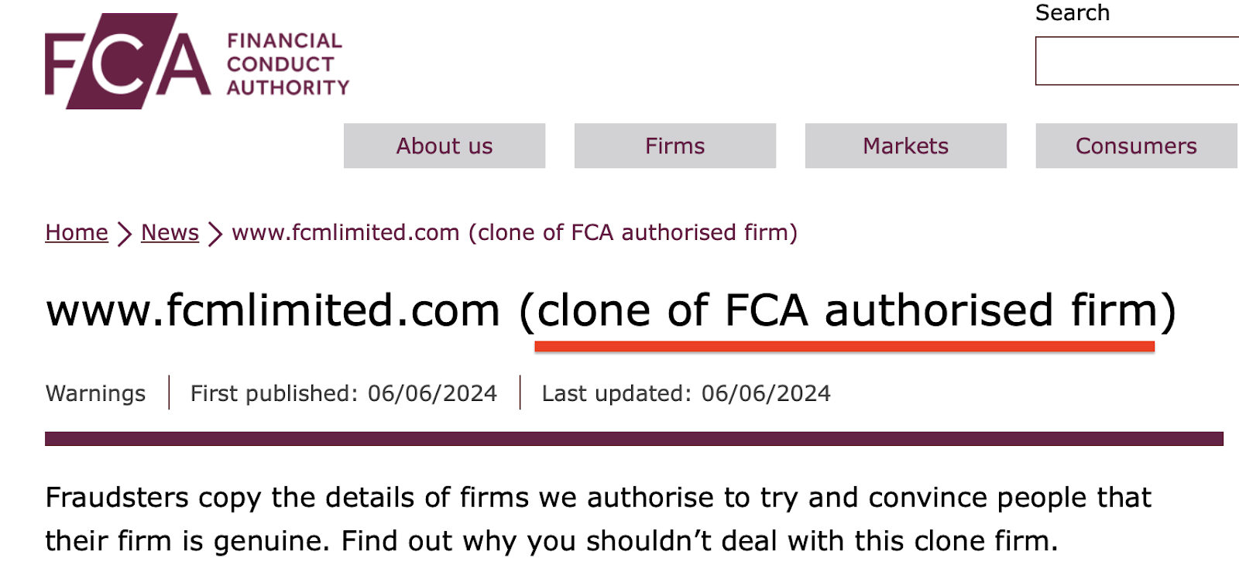
Task: Click the chevron after the Home breadcrumb
Action: point(124,234)
